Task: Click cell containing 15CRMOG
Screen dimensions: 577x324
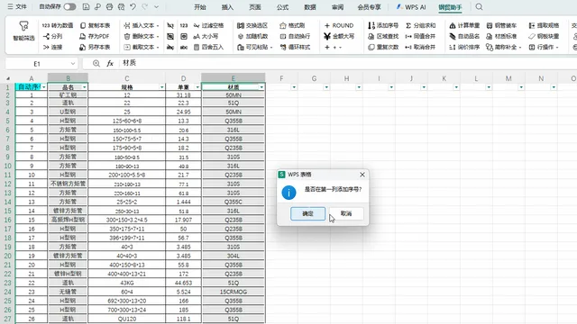Action: (234, 292)
